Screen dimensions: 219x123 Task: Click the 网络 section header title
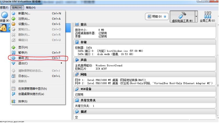pyautogui.click(x=84, y=75)
